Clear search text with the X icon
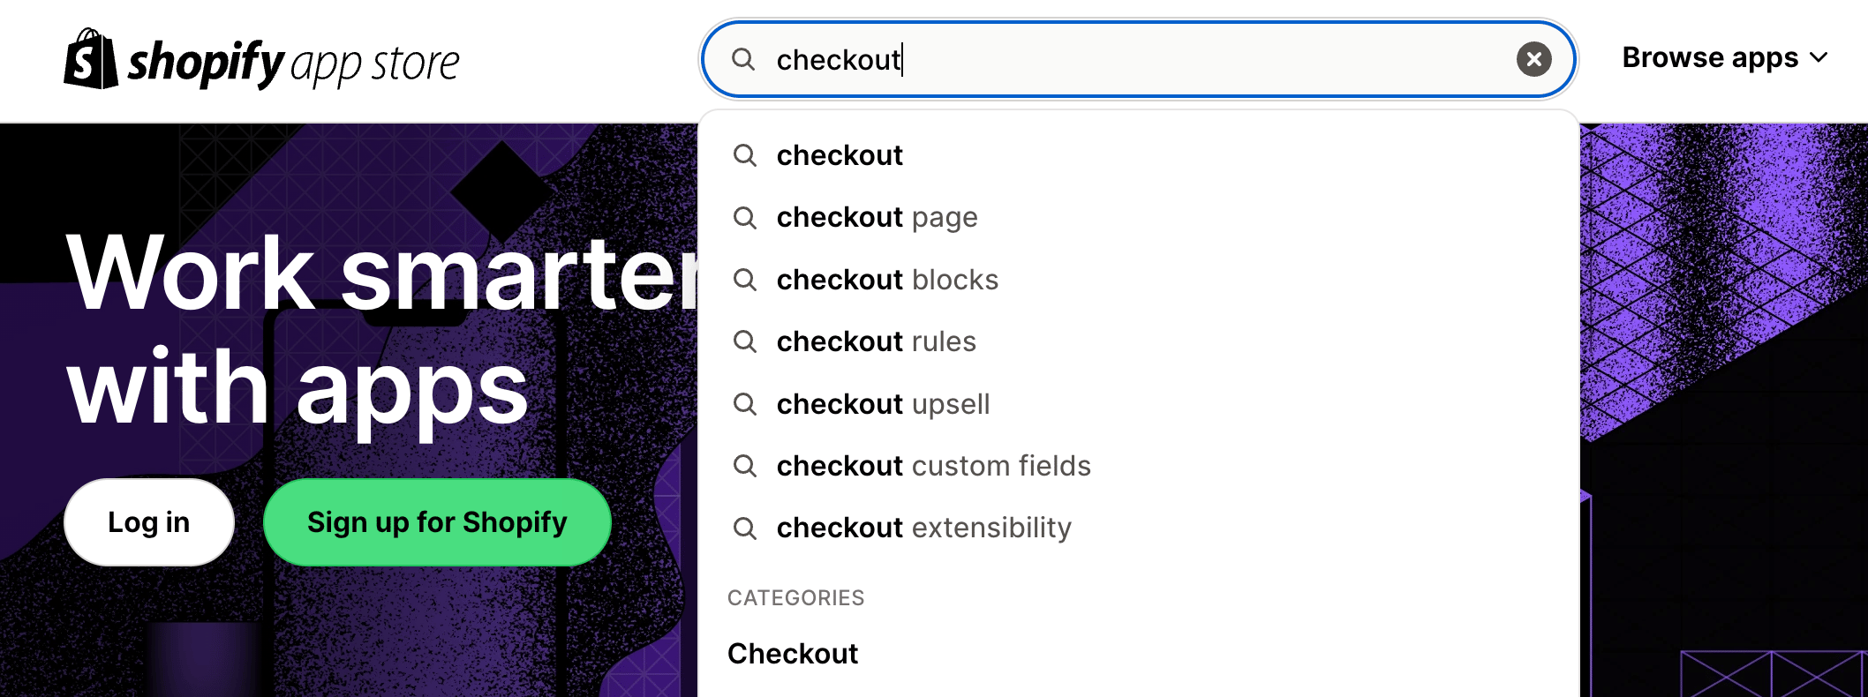 click(1533, 59)
